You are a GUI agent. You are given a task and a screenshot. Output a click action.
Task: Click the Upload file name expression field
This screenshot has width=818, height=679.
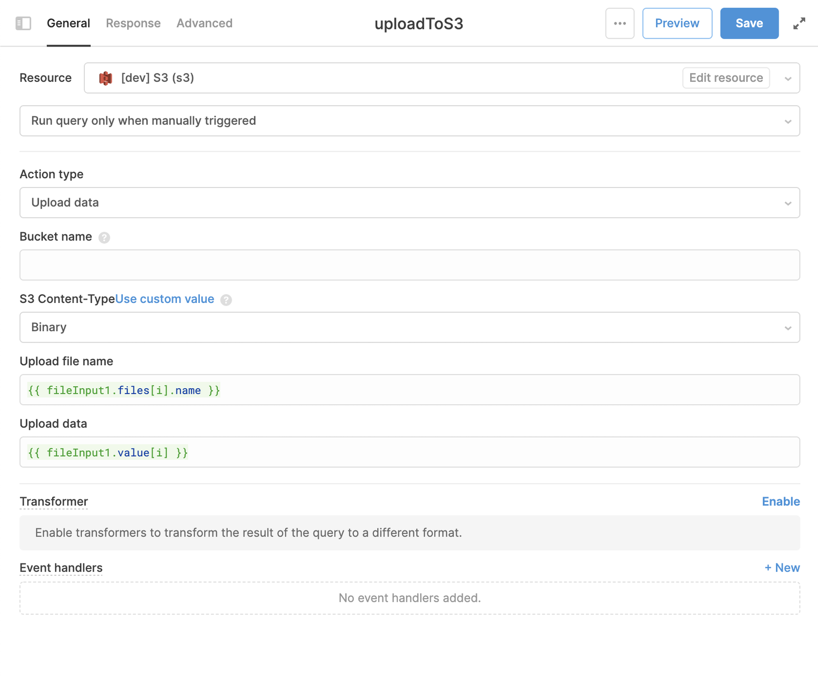(409, 389)
